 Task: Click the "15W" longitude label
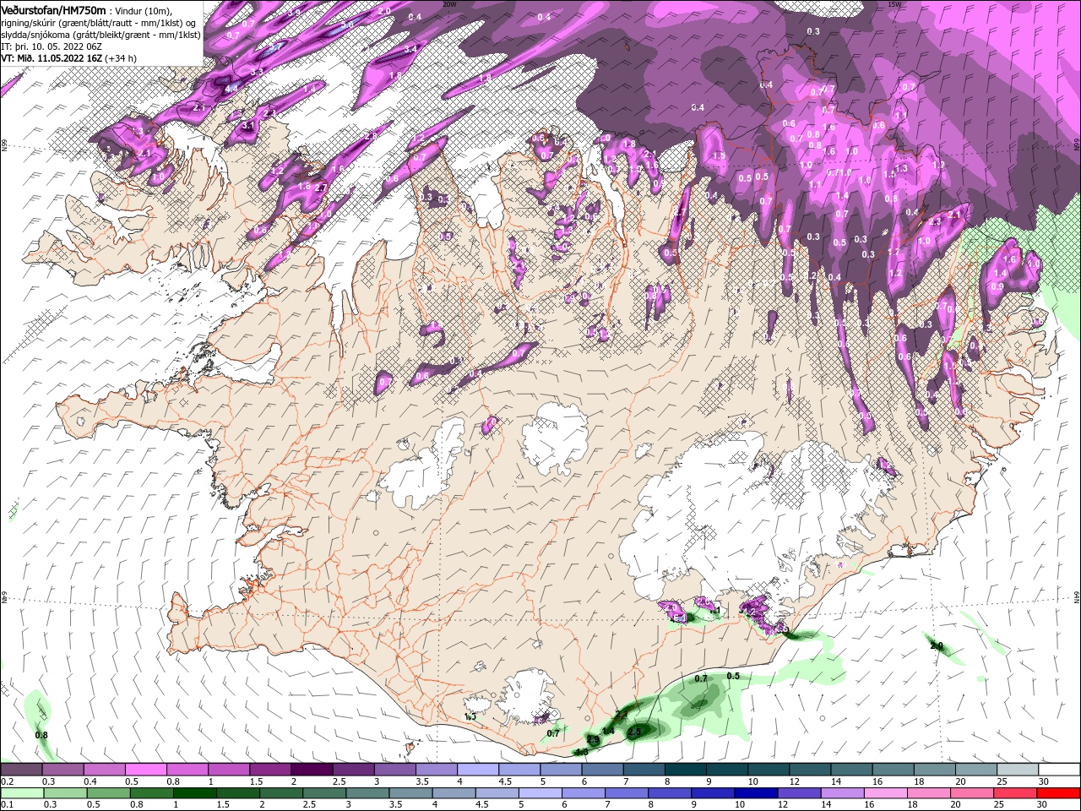[x=894, y=4]
